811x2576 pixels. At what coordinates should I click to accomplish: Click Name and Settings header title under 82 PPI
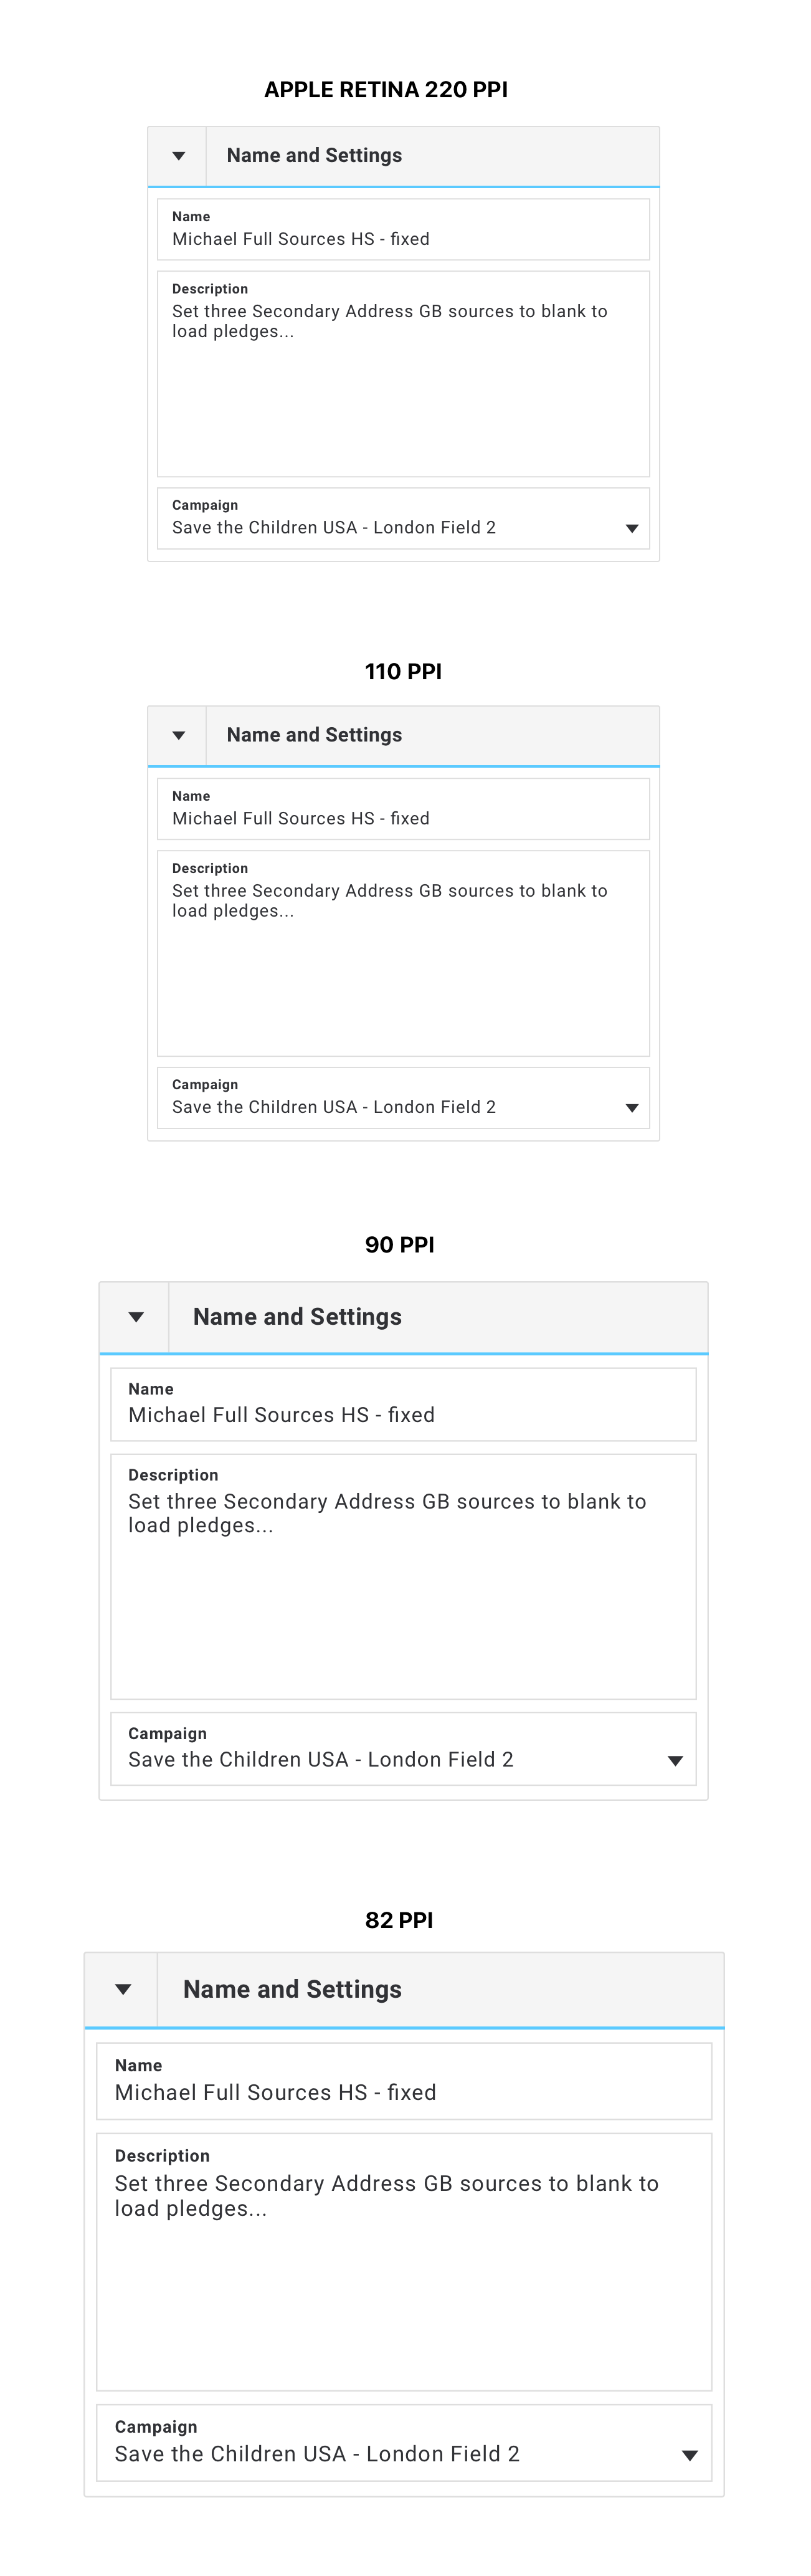(292, 1989)
